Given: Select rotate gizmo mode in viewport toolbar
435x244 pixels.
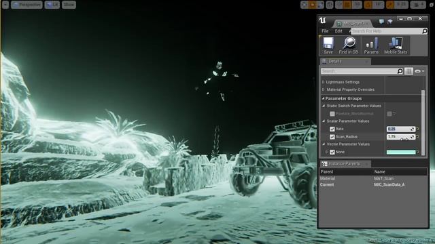Looking at the screenshot, I should click(x=313, y=5).
